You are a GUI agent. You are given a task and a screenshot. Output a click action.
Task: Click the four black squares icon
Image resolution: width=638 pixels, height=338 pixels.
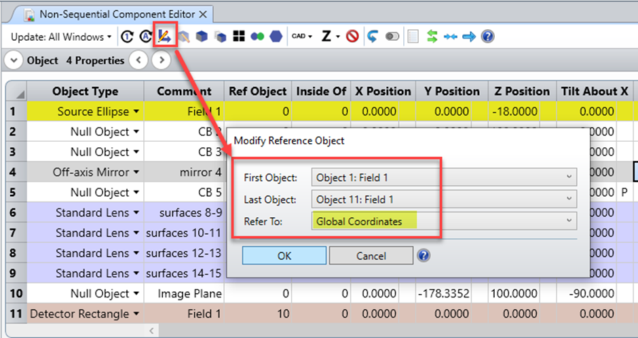(238, 37)
